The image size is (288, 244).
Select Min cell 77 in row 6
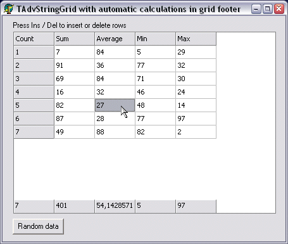pos(155,119)
